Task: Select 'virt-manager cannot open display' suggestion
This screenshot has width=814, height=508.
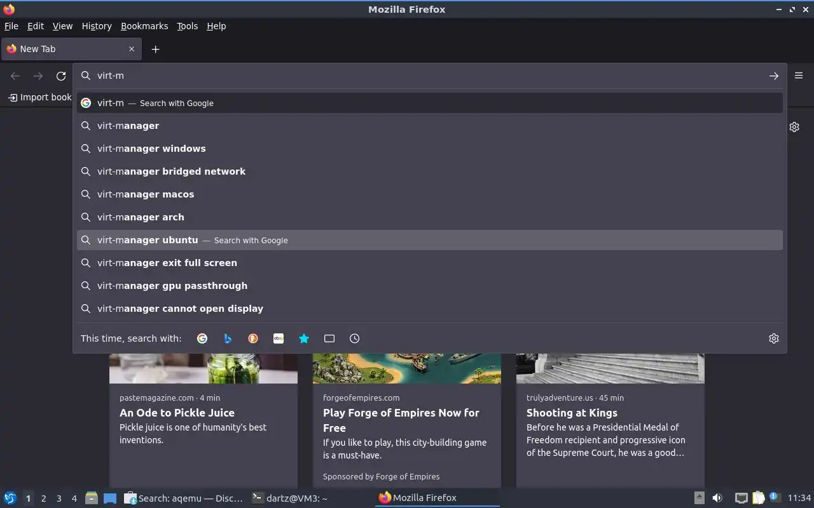Action: 430,309
